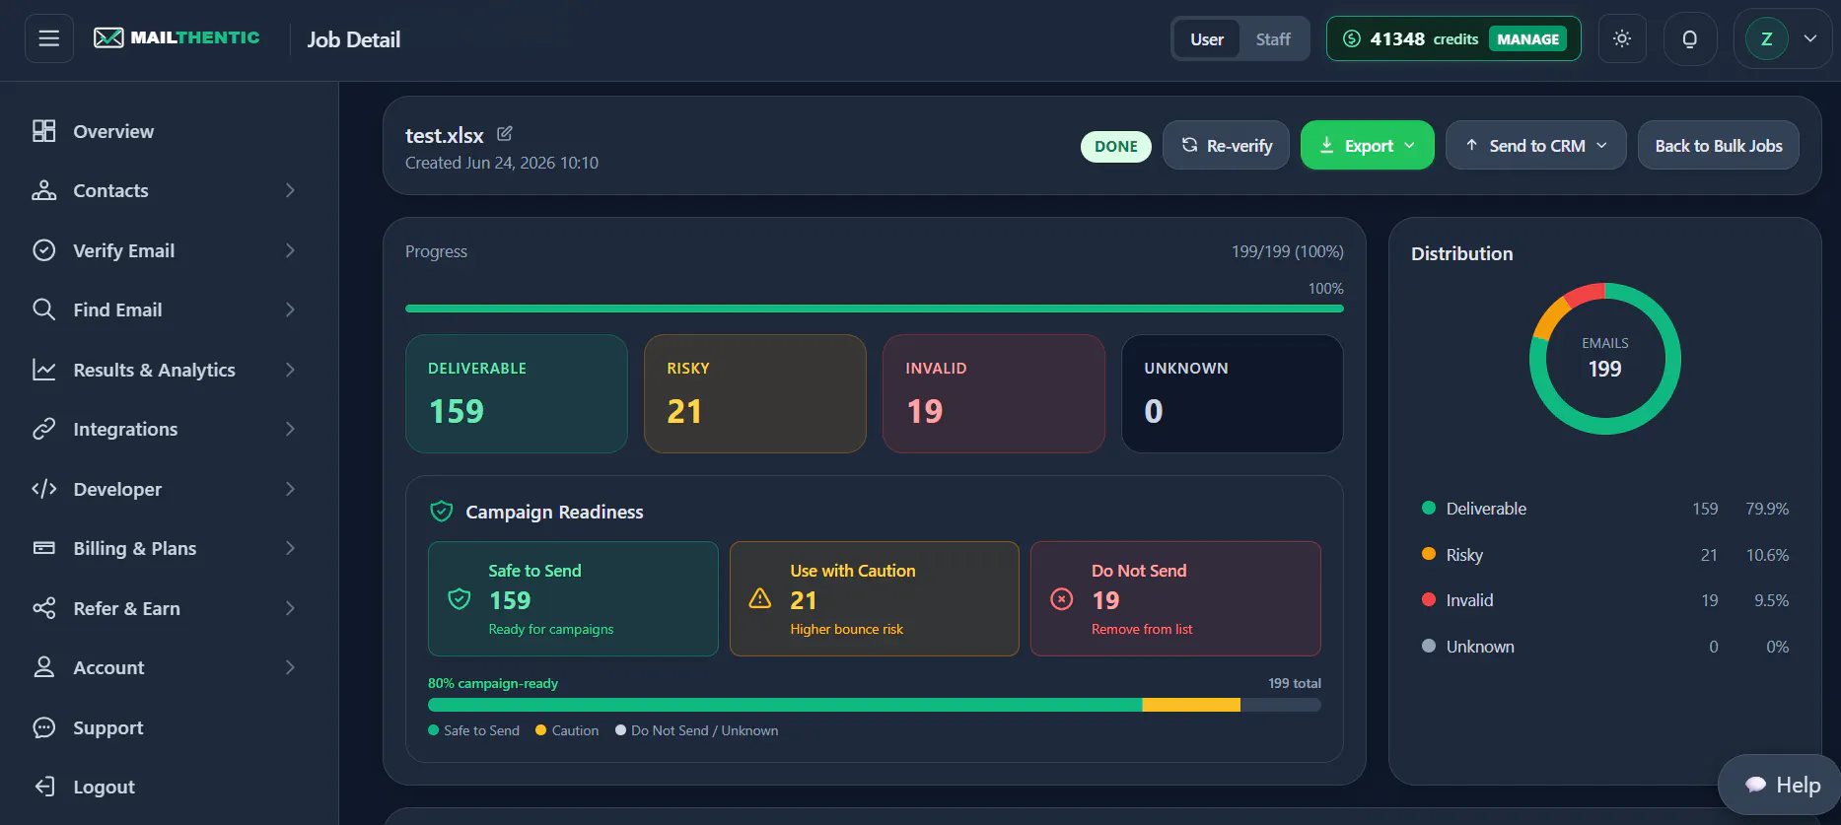Click the Risky legend row
Screen dimensions: 1841x825
(1604, 555)
